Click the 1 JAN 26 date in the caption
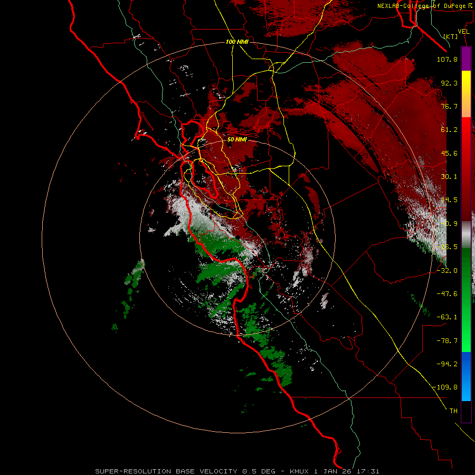The width and height of the screenshot is (475, 475). [334, 471]
